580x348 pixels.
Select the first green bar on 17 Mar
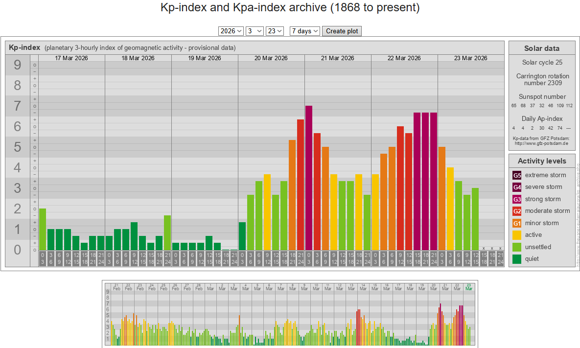43,229
